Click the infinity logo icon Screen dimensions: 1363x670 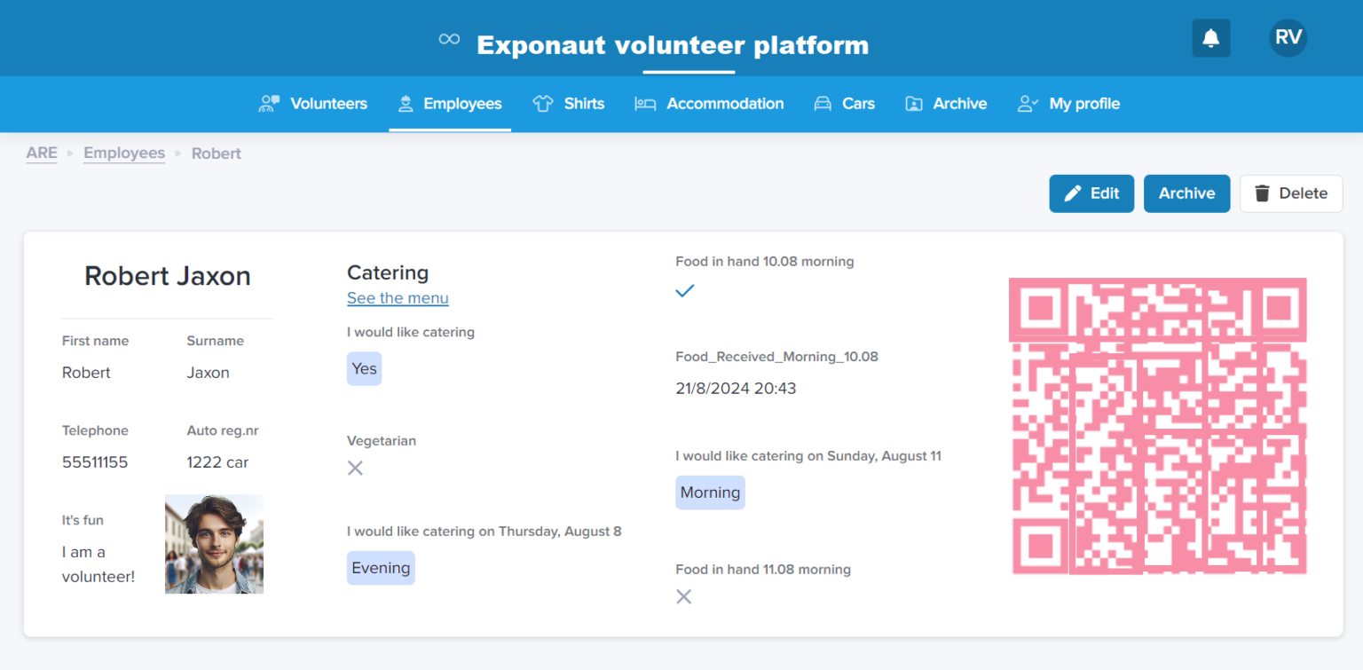pos(450,39)
